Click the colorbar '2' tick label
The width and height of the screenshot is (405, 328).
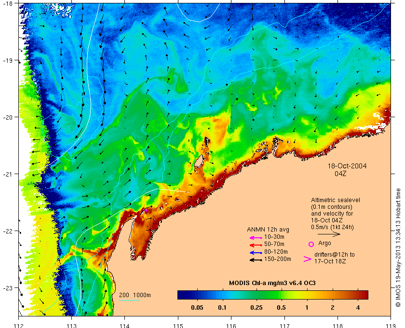pos(332,308)
